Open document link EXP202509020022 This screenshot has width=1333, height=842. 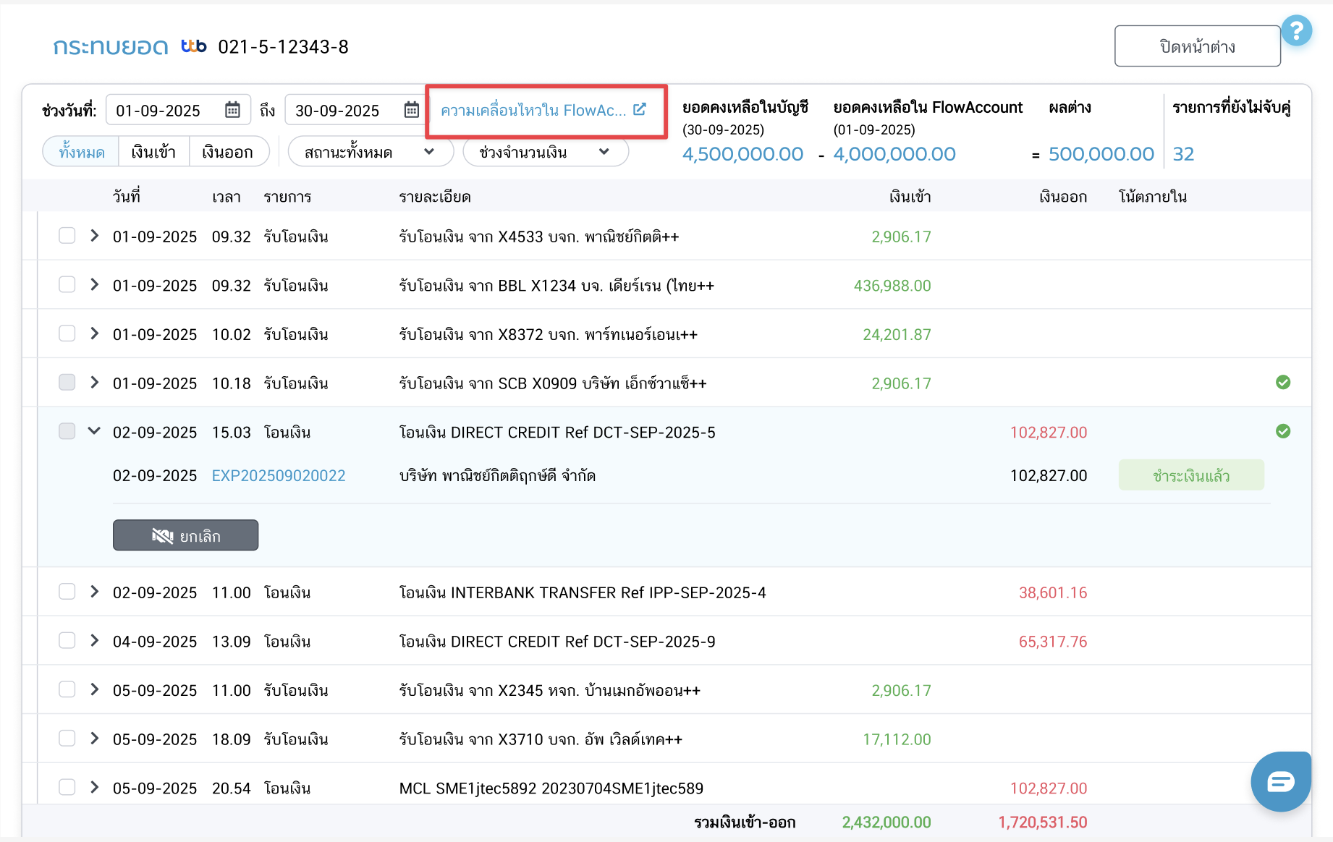[x=279, y=476]
